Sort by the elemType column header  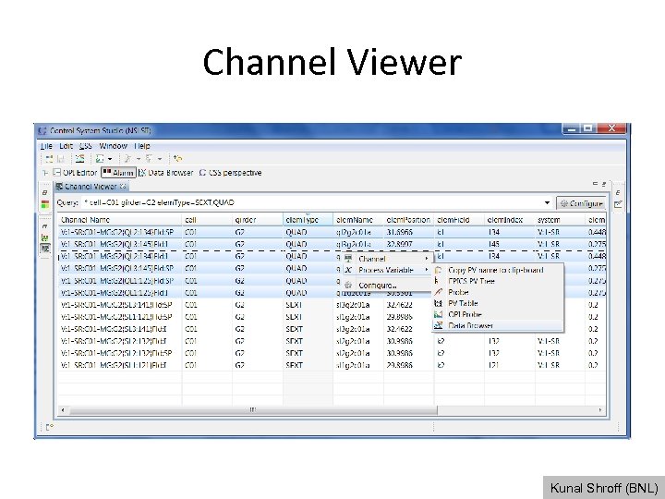[308, 220]
